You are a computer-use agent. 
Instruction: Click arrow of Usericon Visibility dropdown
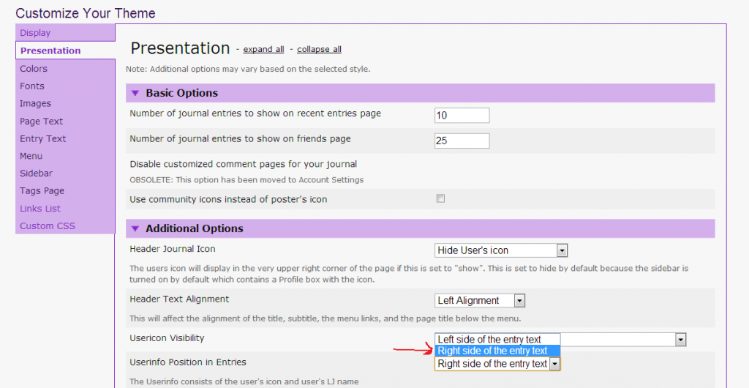coord(681,340)
